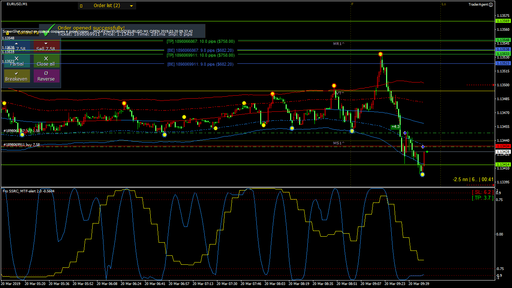Click the TraderAgent smiley icon
The image size is (512, 288).
click(x=491, y=4)
